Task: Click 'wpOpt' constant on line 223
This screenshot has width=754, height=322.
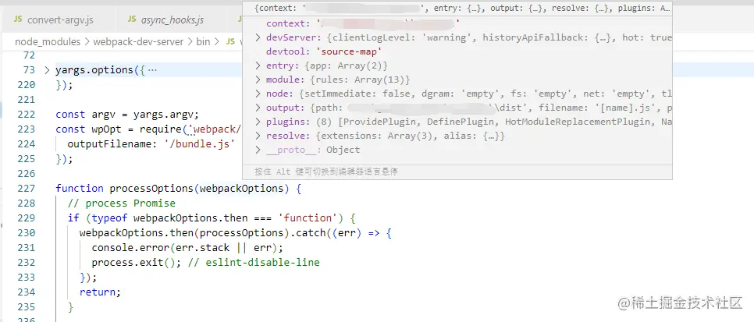Action: coord(107,129)
